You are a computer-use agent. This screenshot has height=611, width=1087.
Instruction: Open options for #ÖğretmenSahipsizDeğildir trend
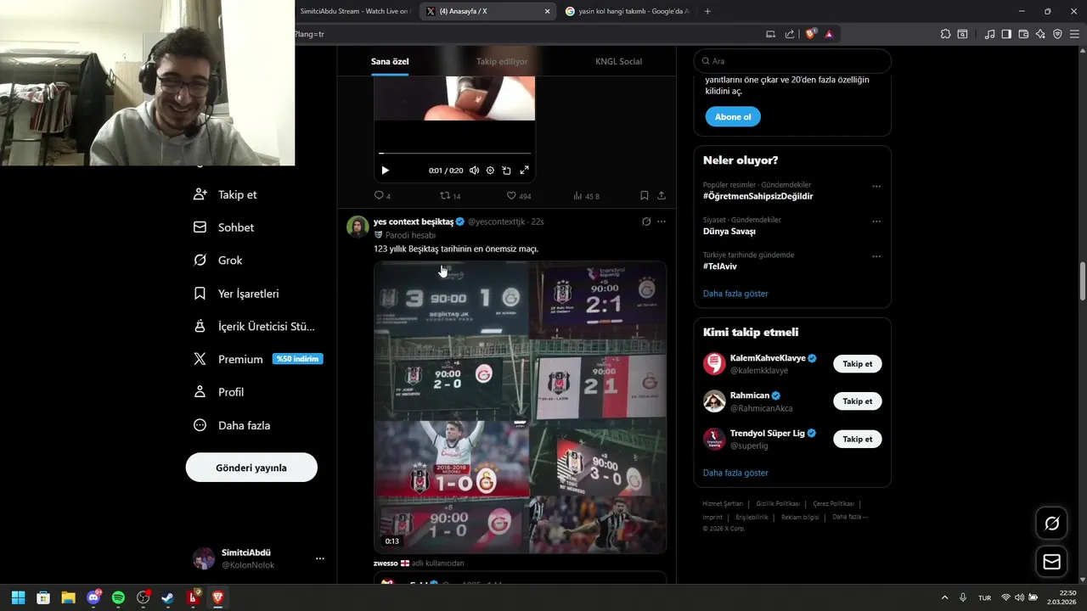pos(876,187)
